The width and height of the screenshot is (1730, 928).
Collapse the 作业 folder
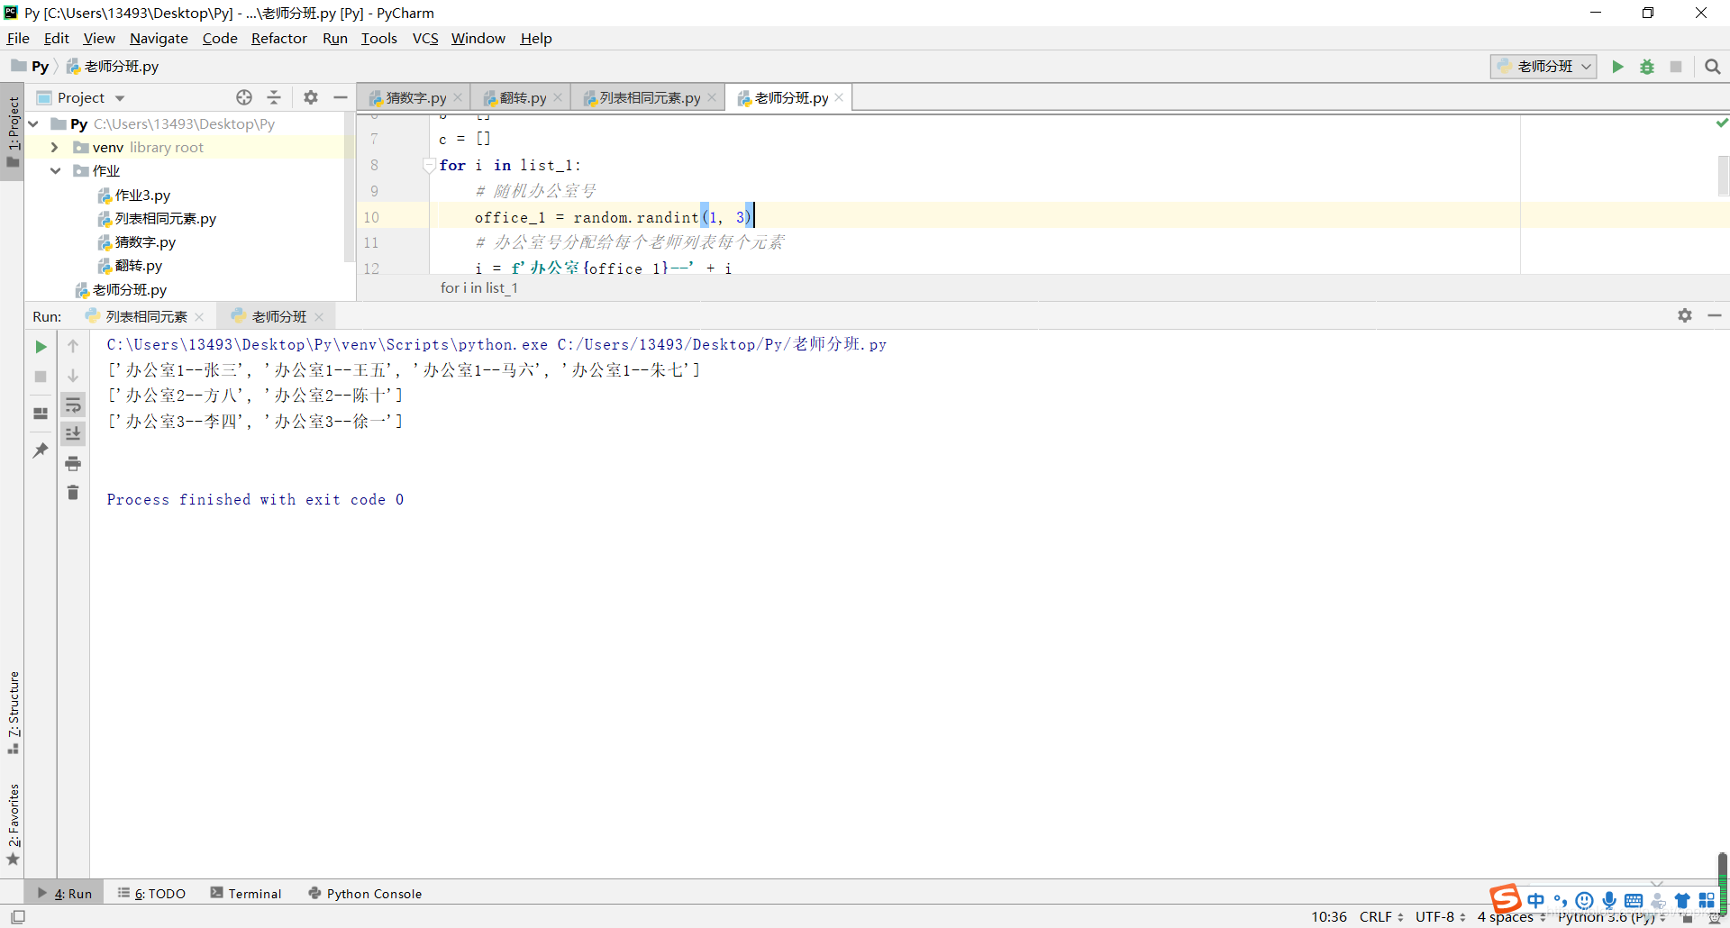[55, 170]
